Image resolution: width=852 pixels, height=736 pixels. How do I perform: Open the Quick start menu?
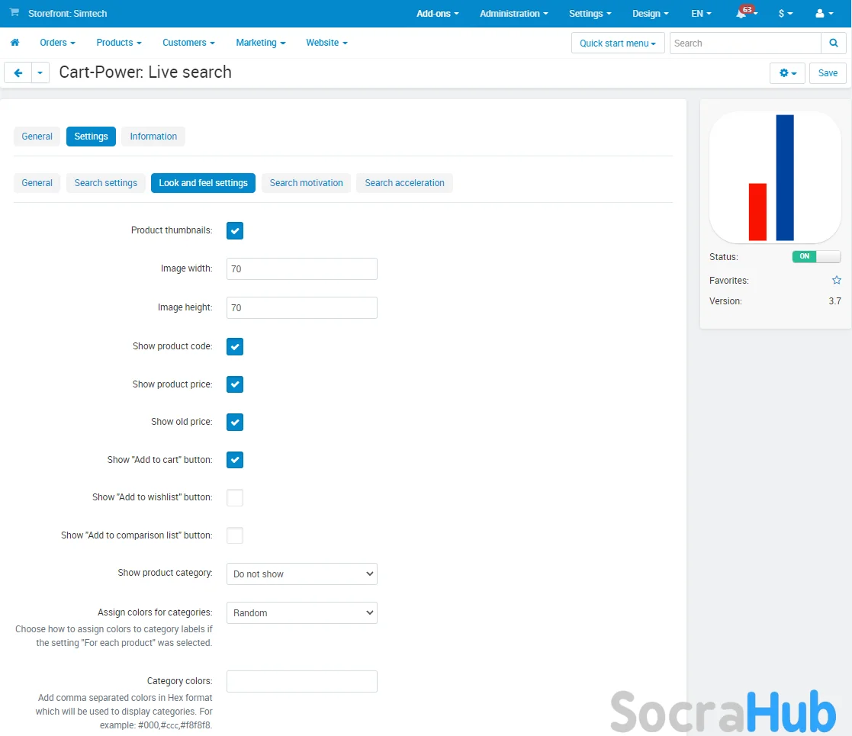[618, 43]
